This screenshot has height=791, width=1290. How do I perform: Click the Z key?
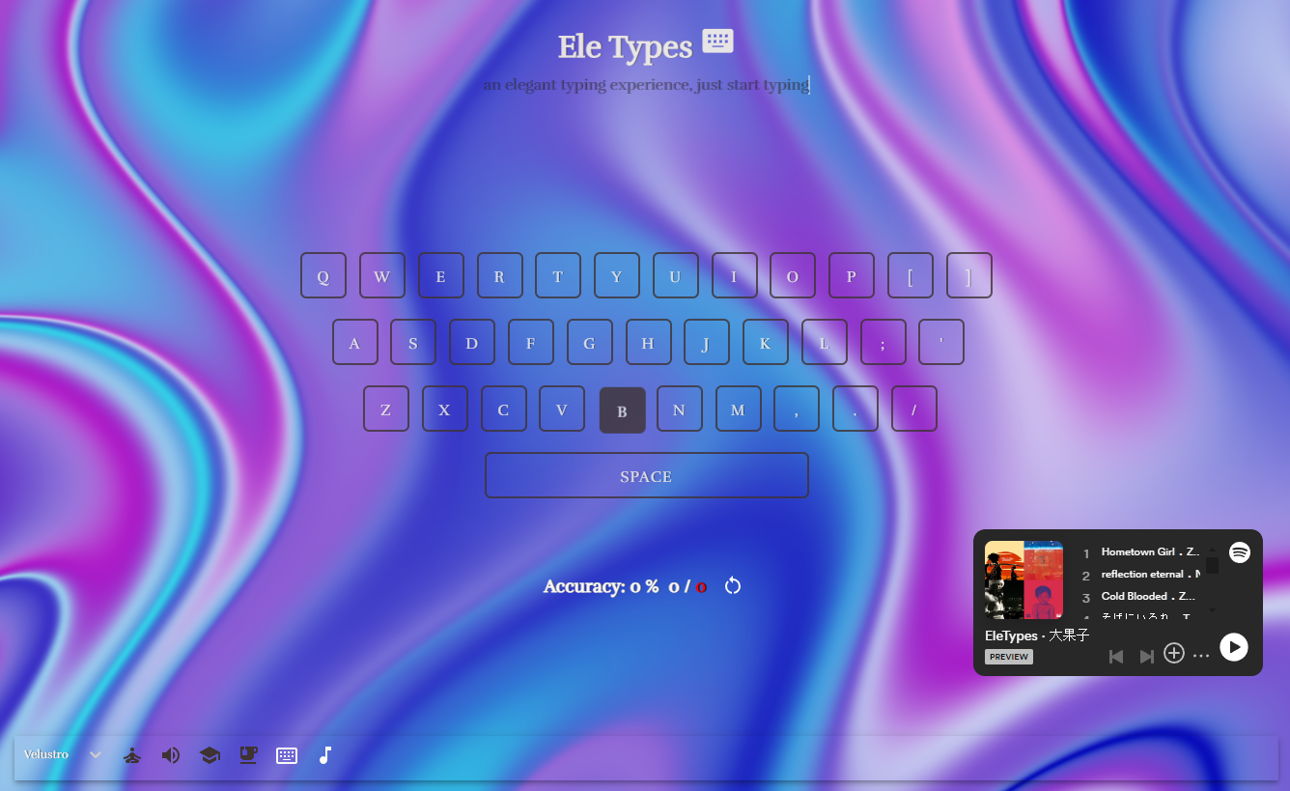click(385, 409)
